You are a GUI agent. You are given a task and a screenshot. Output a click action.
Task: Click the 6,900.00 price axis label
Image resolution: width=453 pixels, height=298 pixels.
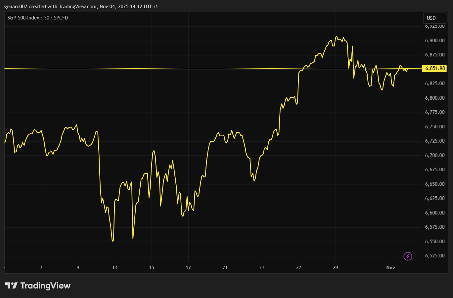435,40
